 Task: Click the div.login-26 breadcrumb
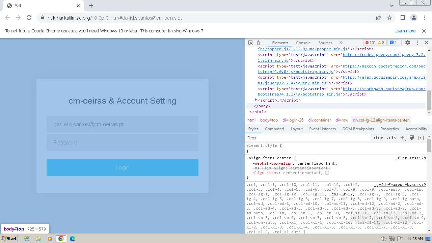[x=293, y=120]
